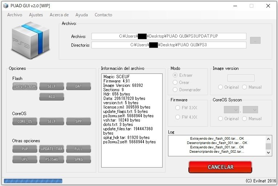
Task: Click the PUAD GUI title bar icon
Action: click(x=6, y=6)
